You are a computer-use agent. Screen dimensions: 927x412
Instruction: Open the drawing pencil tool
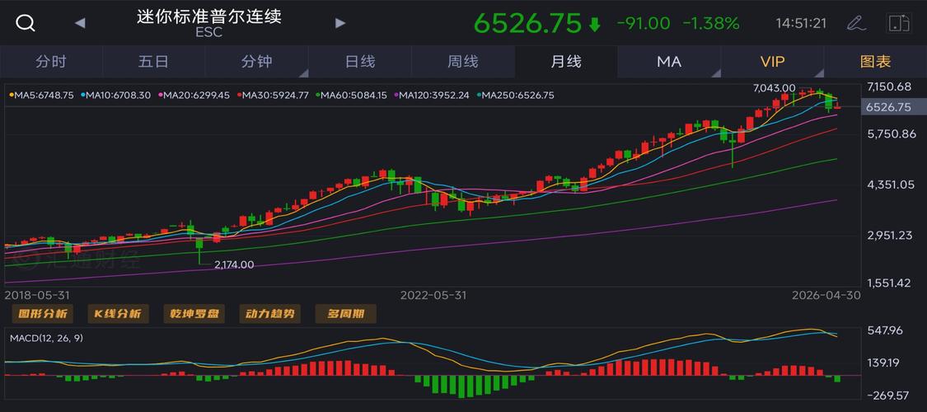[854, 23]
